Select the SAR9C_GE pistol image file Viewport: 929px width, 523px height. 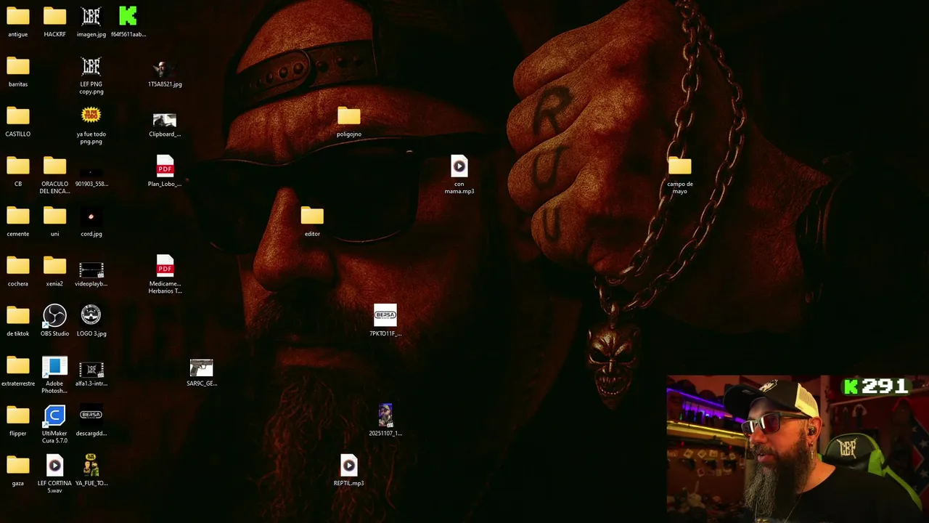(201, 368)
